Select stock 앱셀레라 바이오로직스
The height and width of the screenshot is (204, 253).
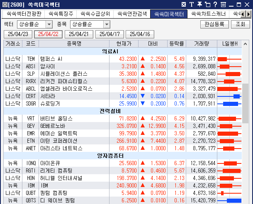coord(66,89)
